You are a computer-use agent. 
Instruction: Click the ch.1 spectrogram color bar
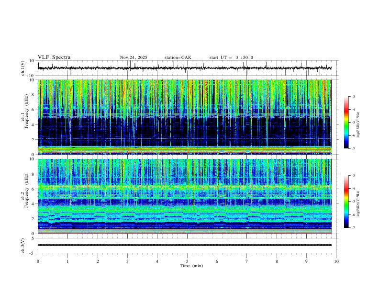(x=346, y=123)
